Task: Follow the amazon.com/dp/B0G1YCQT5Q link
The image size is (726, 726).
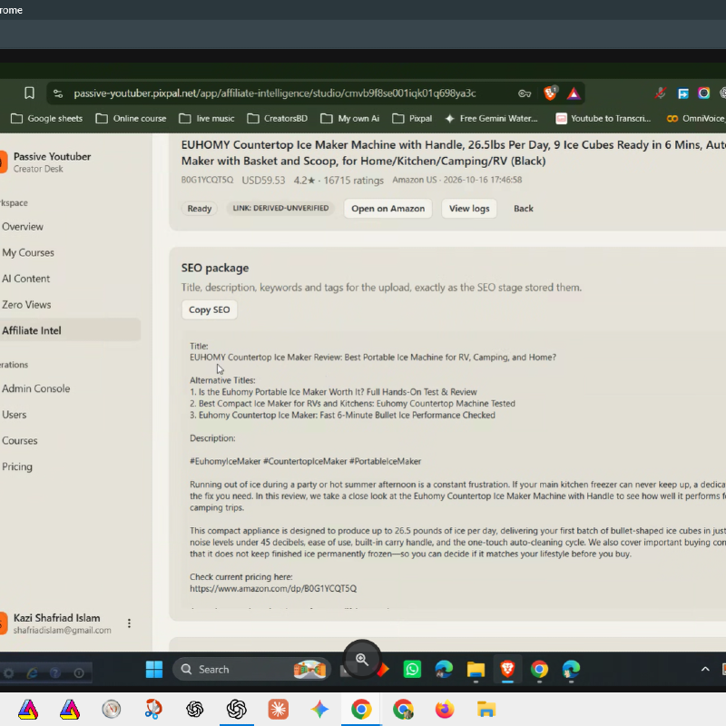Action: [x=273, y=588]
